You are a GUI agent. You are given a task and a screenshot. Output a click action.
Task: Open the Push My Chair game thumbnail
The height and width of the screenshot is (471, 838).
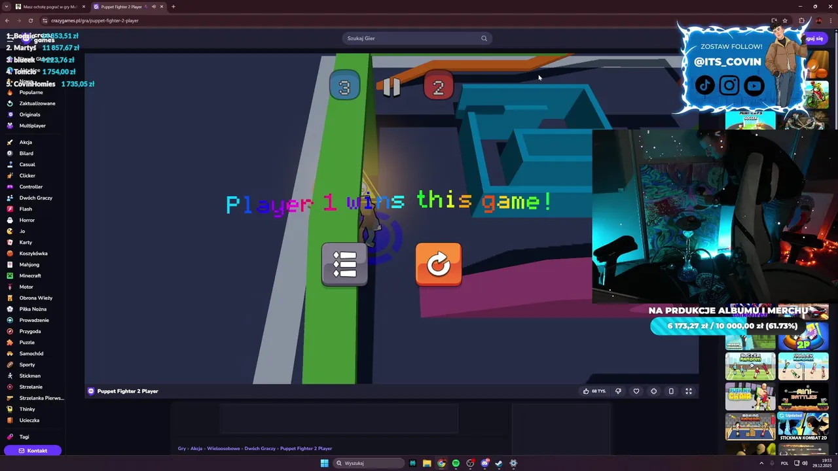pyautogui.click(x=750, y=396)
